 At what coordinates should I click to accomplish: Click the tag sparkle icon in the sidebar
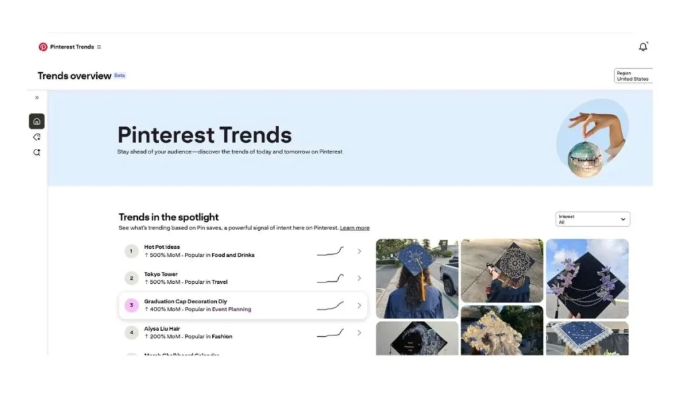click(x=37, y=137)
